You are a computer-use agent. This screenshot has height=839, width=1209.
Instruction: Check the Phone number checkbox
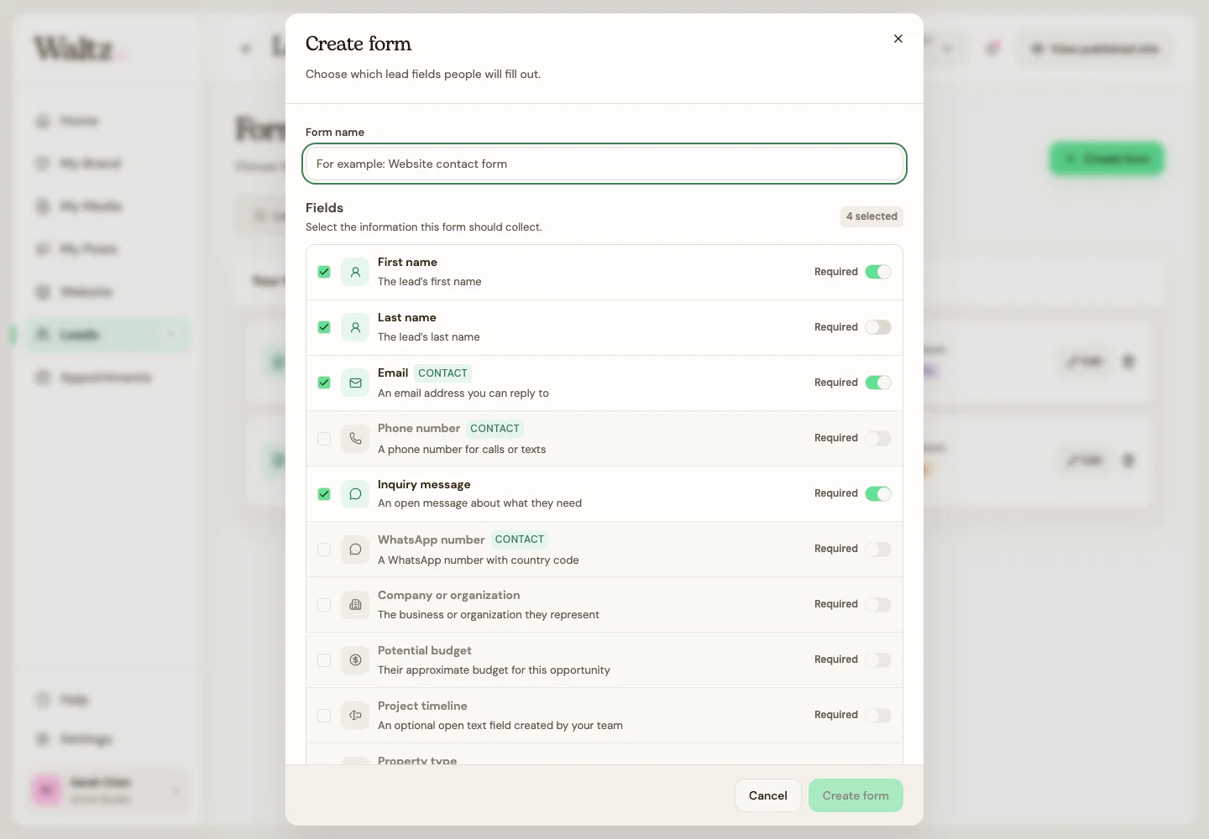coord(324,438)
